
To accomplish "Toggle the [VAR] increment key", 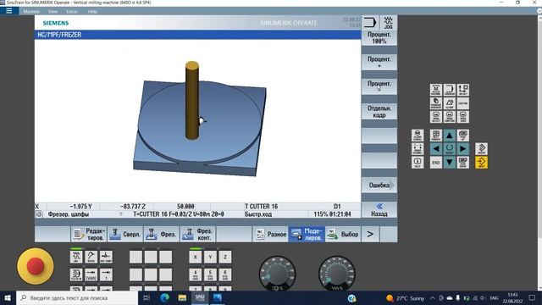I will [x=91, y=274].
